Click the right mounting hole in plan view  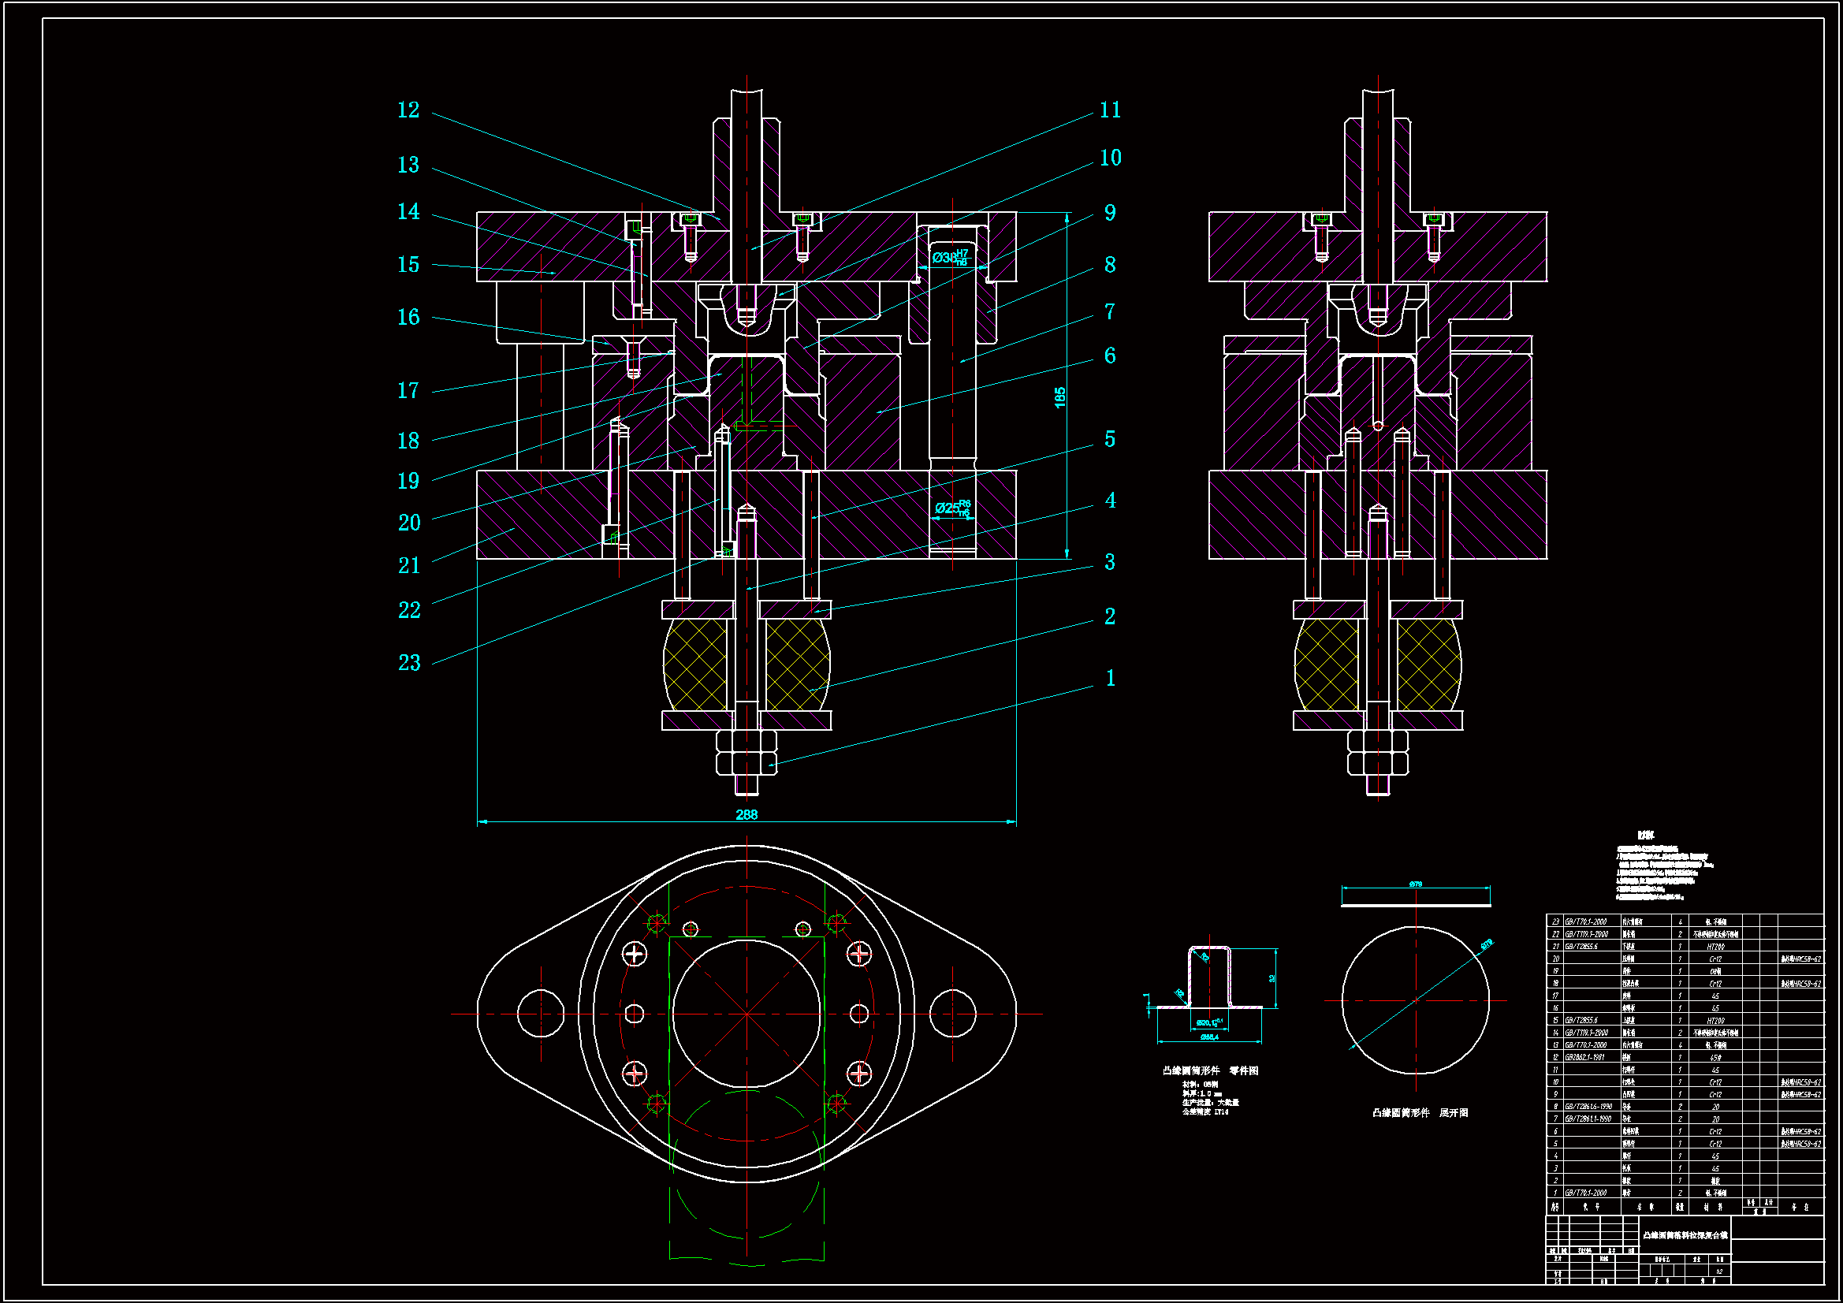(x=953, y=1014)
